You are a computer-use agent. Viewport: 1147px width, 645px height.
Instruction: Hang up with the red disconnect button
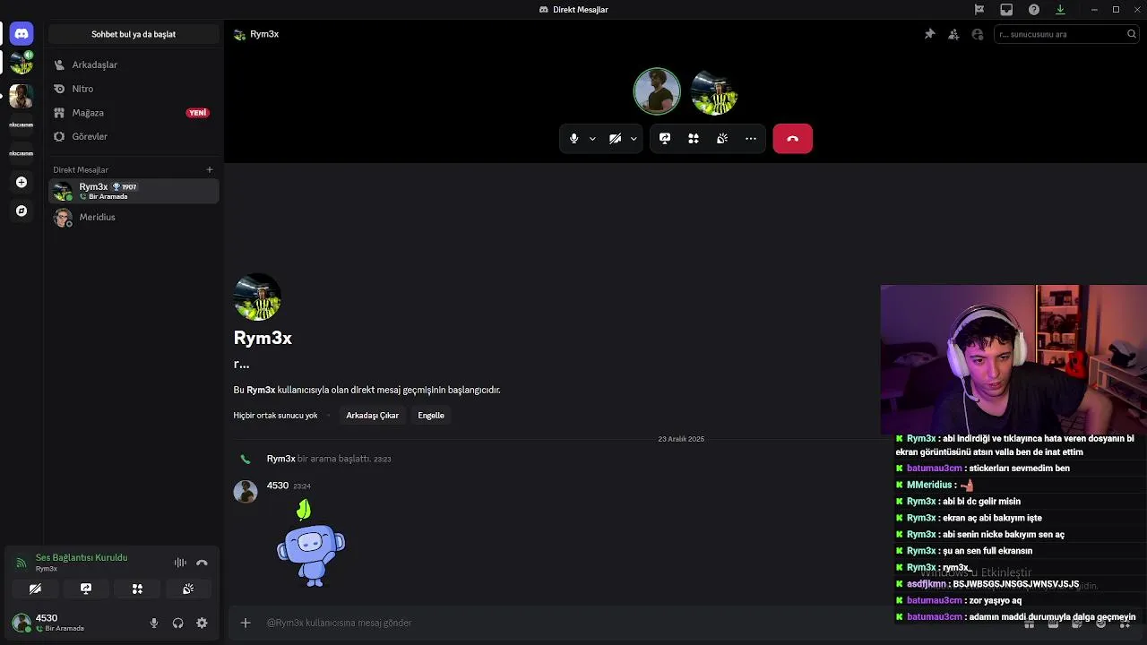click(793, 139)
